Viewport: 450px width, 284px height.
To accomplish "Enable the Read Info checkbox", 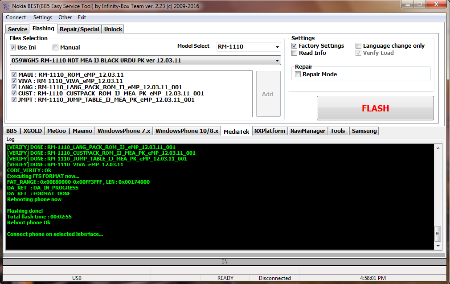I will coord(294,53).
